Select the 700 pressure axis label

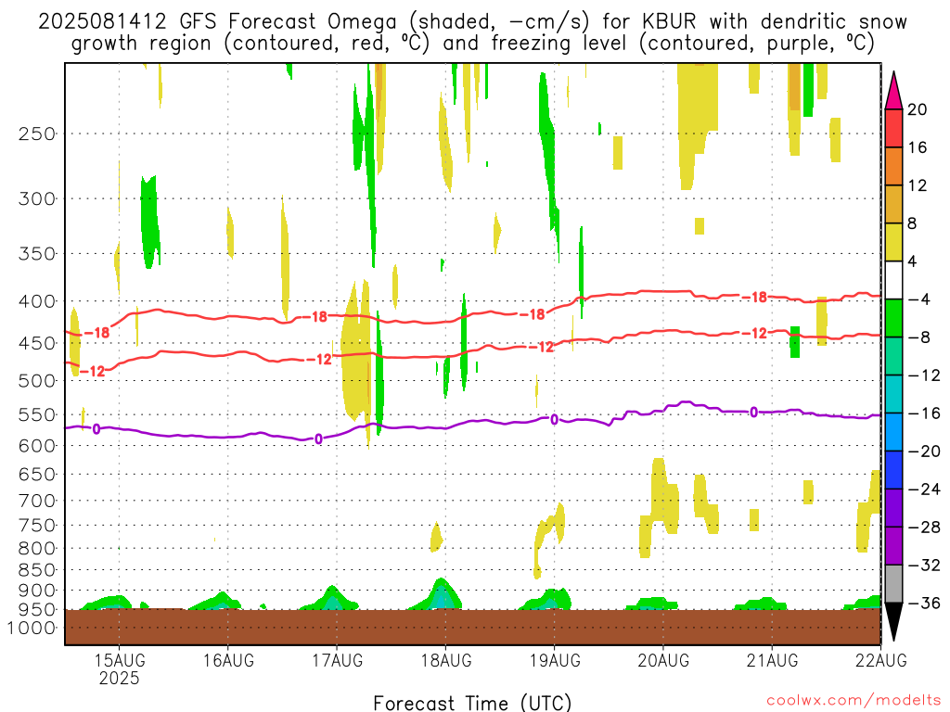pyautogui.click(x=37, y=501)
